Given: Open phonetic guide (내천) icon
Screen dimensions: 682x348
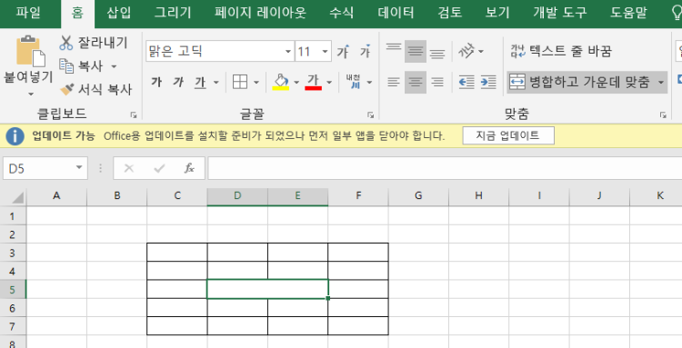Looking at the screenshot, I should pyautogui.click(x=353, y=82).
